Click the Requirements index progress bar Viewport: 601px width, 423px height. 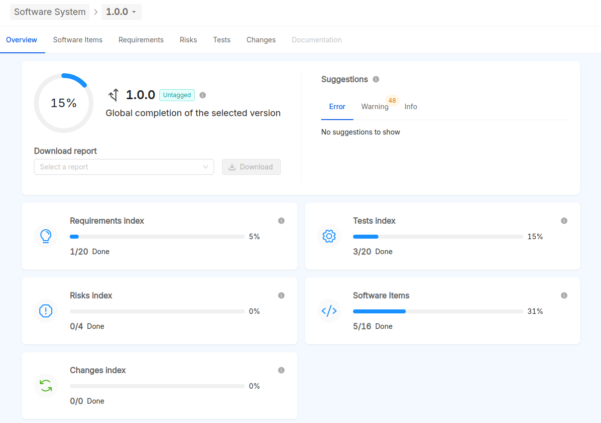point(157,237)
